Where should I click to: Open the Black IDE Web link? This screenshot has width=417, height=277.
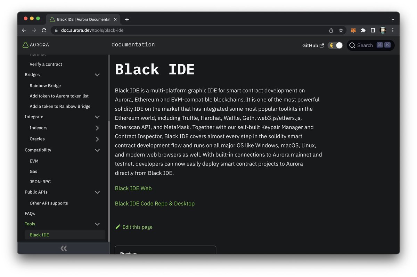133,188
